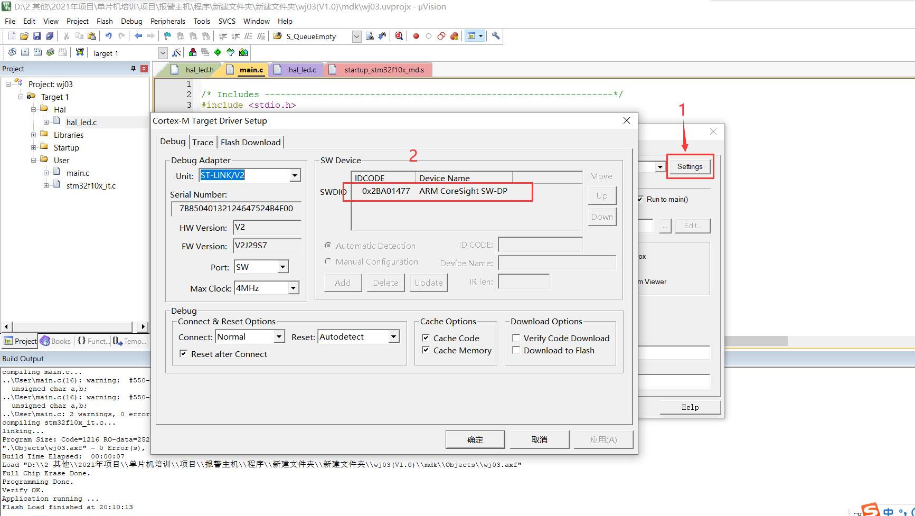Open the Max Clock dropdown
Image resolution: width=915 pixels, height=516 pixels.
294,288
